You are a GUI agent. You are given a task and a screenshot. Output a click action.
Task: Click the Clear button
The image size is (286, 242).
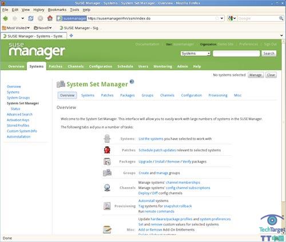pos(271,75)
